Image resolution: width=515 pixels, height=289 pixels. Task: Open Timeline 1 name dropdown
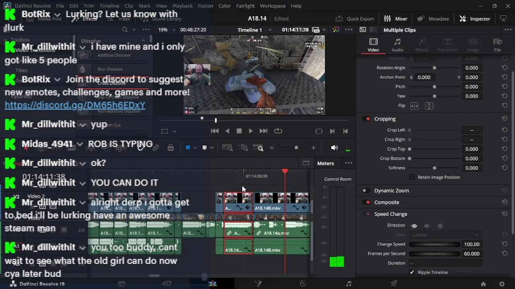254,30
